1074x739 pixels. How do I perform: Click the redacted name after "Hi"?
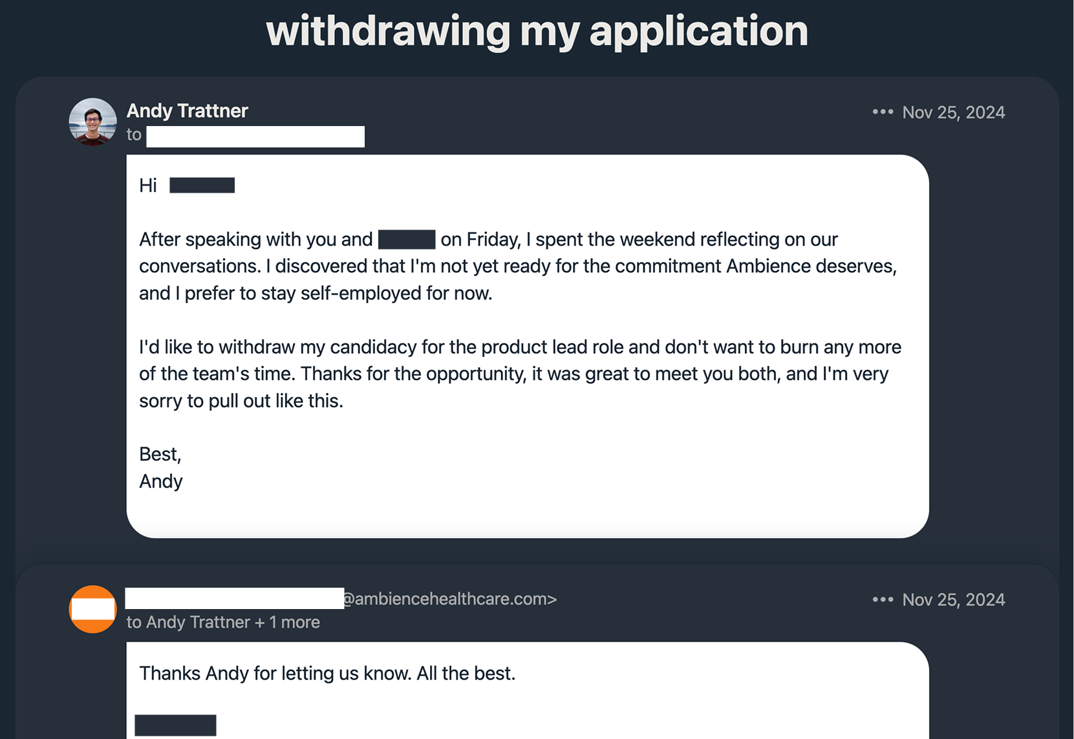point(202,186)
